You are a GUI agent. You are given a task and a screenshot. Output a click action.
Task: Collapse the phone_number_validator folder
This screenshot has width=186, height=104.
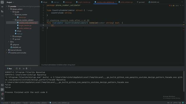coord(13,20)
